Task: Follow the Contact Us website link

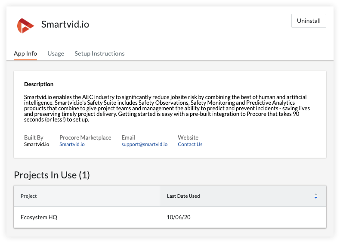Action: [x=190, y=144]
